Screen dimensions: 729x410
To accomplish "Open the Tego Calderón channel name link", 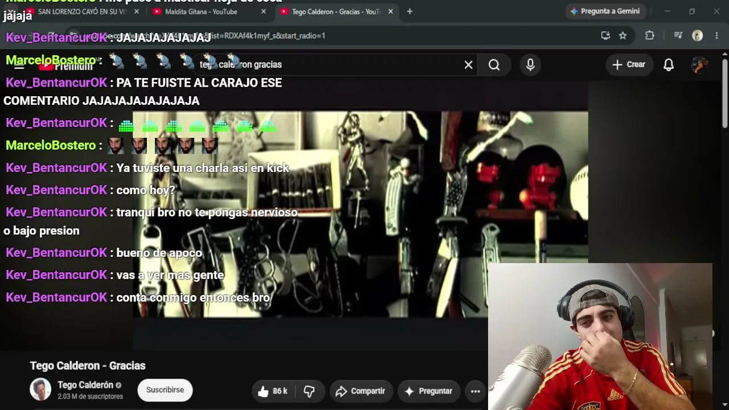I will pos(85,385).
